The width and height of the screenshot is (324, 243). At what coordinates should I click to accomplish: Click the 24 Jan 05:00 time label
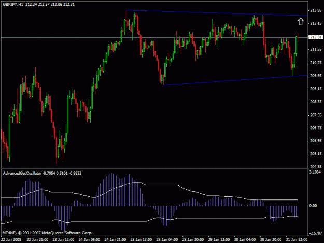[x=89, y=240]
